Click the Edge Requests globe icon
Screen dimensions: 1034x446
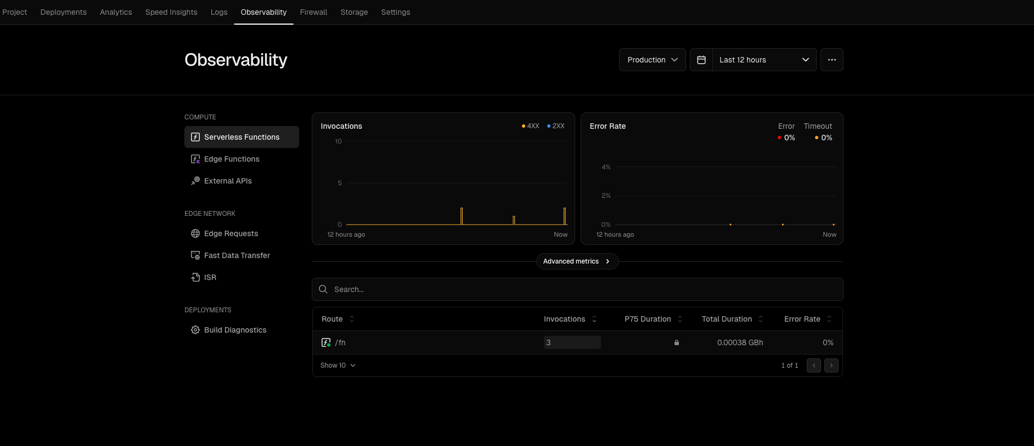coord(195,233)
